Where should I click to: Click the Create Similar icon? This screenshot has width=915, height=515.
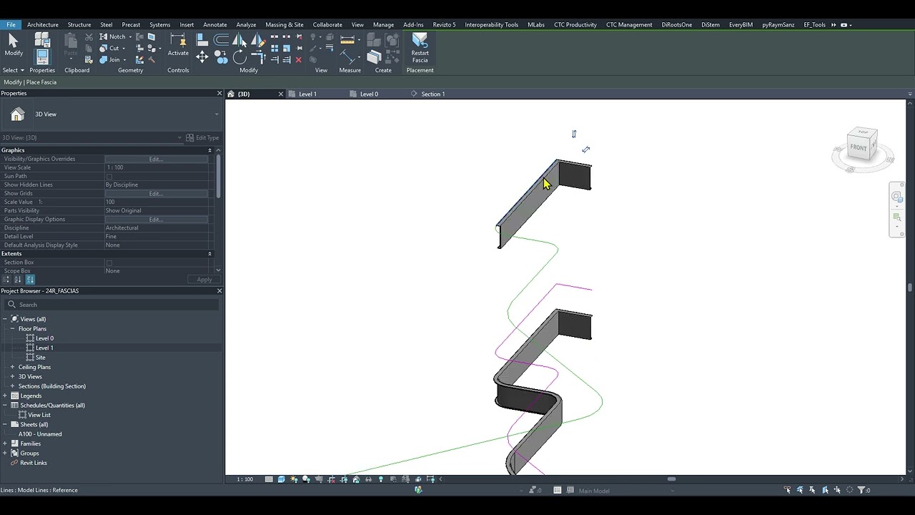[x=374, y=57]
